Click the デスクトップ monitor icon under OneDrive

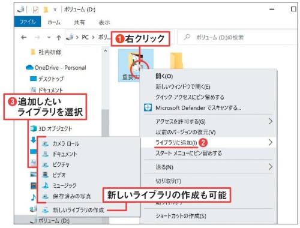tap(33, 79)
